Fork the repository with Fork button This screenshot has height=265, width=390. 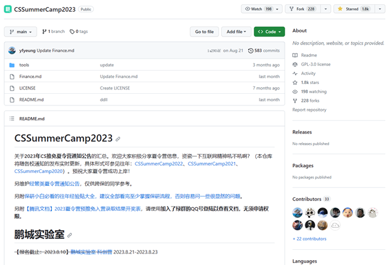tap(303, 9)
